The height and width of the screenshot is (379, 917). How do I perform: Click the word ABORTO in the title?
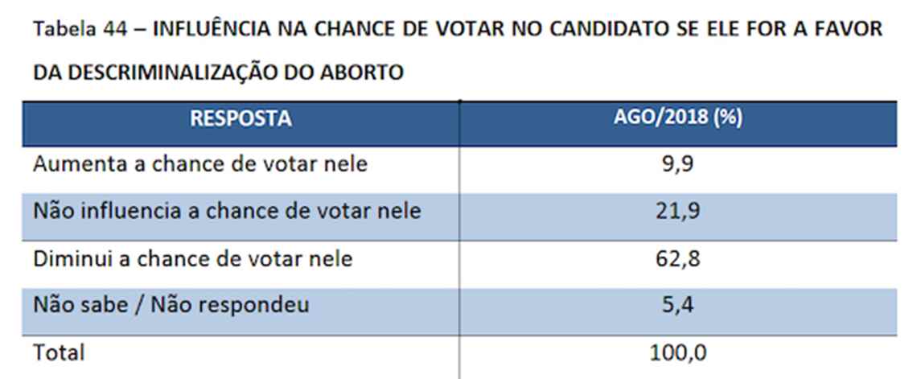point(362,72)
